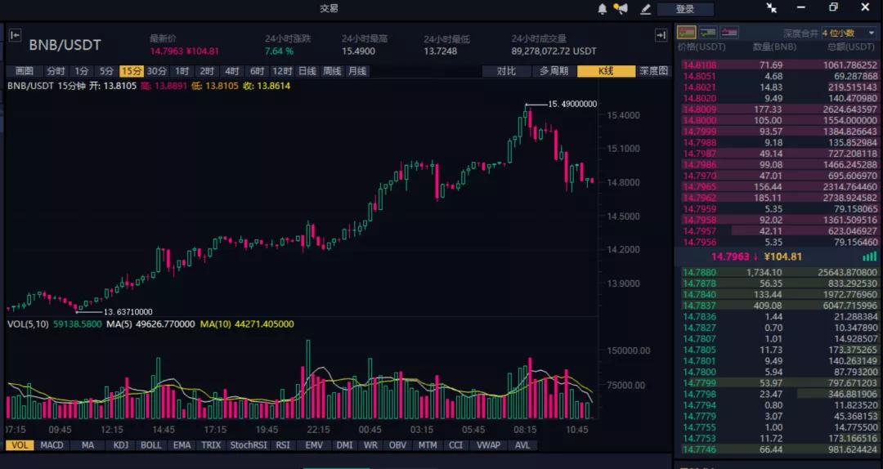
Task: Select the EMA indicator
Action: pyautogui.click(x=182, y=445)
